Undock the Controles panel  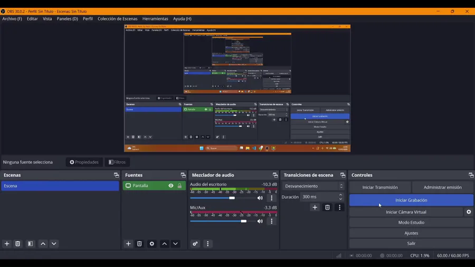click(471, 175)
